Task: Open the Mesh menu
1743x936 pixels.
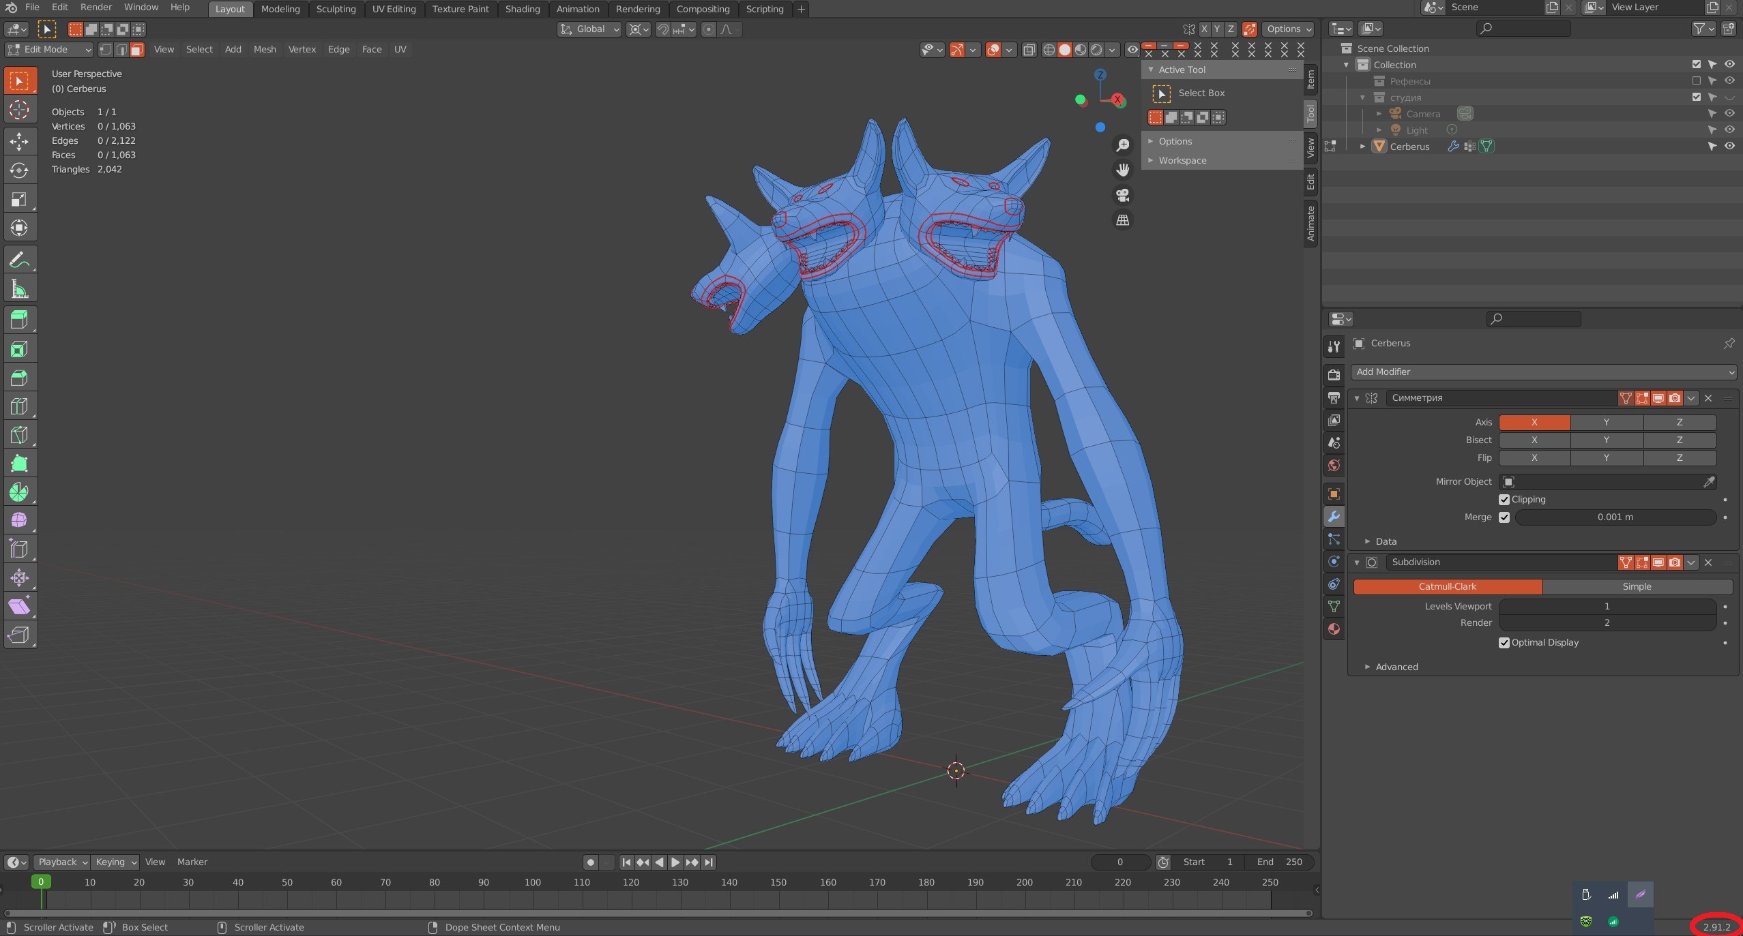Action: (x=265, y=49)
